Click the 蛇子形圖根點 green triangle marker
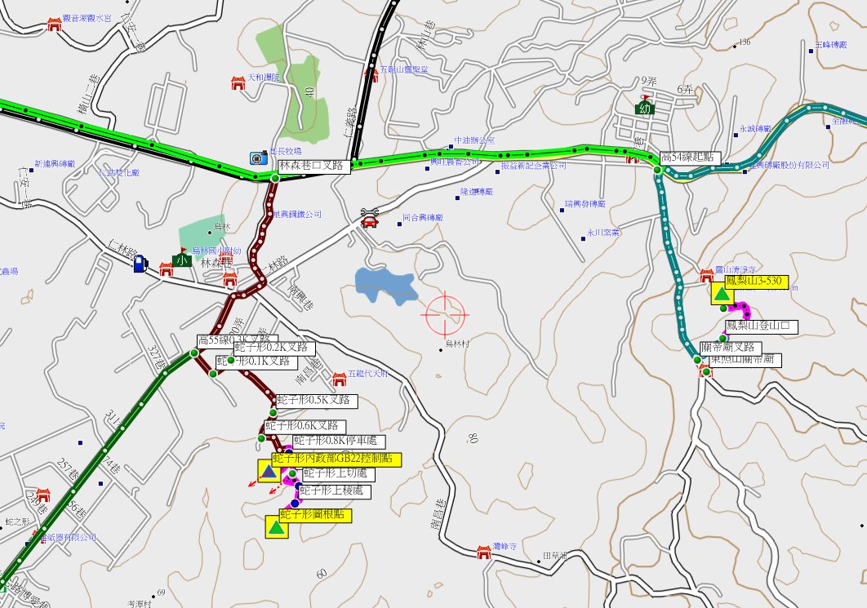 (x=277, y=526)
